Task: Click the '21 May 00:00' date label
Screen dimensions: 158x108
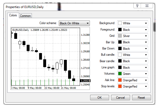Action: tap(68, 88)
